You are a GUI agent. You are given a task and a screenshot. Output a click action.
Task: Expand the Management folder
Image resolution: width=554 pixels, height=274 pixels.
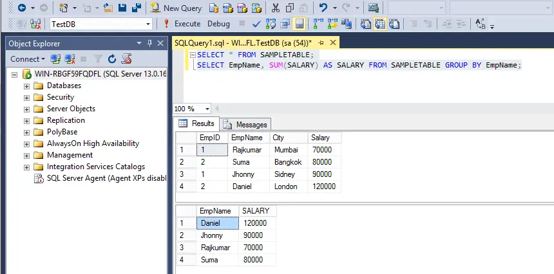(26, 156)
